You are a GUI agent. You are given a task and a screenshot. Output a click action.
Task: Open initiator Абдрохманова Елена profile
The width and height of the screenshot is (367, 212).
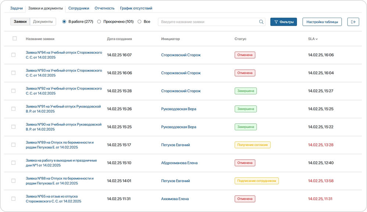[179, 163]
